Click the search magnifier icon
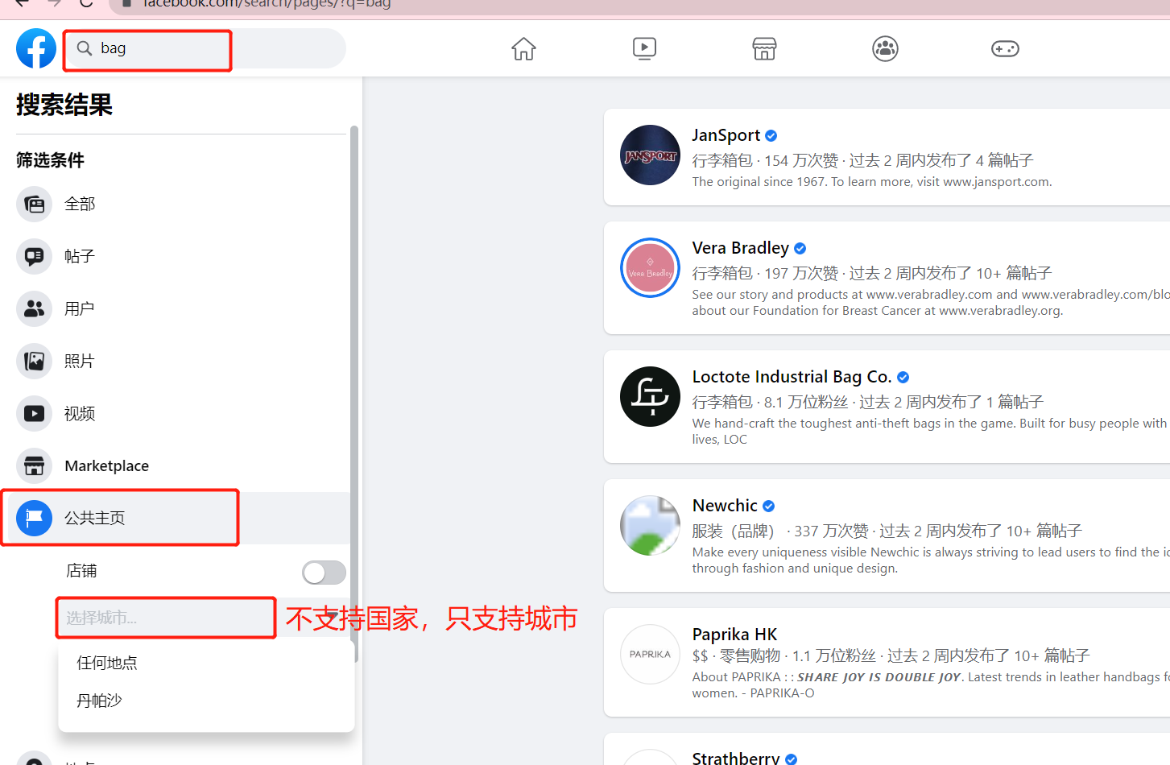 84,48
